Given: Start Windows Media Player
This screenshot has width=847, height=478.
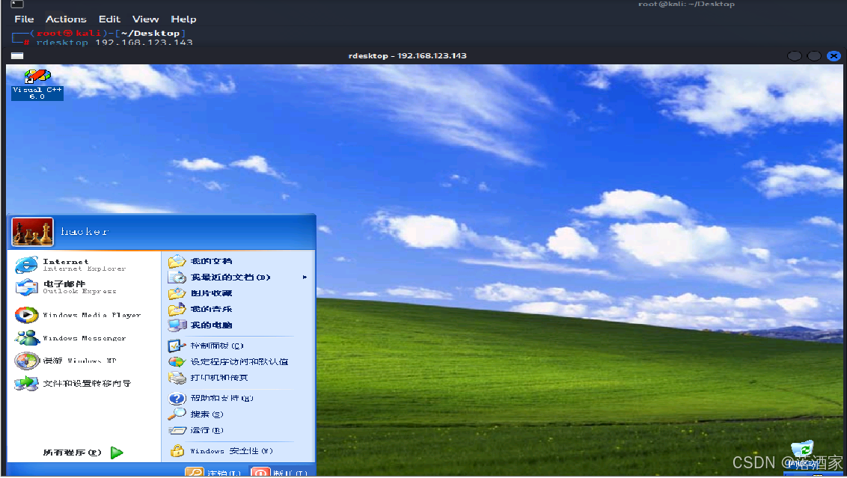Looking at the screenshot, I should coord(79,315).
